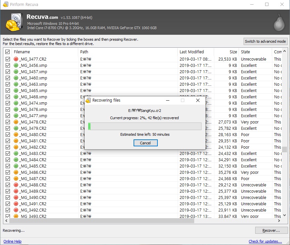Uncheck the _MG_3477.CR2 checkbox
The image size is (290, 245).
(8, 59)
